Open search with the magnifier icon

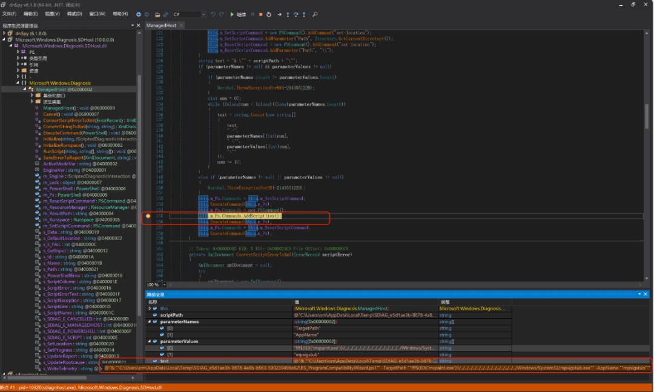click(315, 14)
